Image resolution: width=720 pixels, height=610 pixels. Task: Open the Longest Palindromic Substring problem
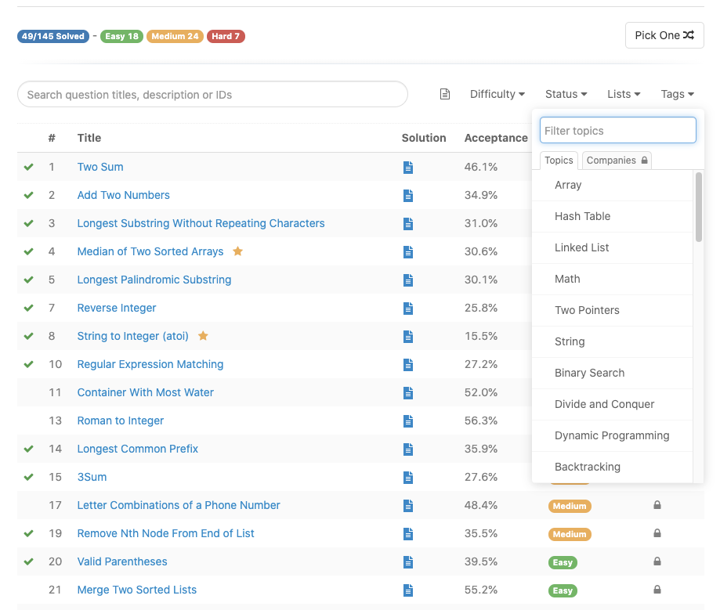pos(154,280)
